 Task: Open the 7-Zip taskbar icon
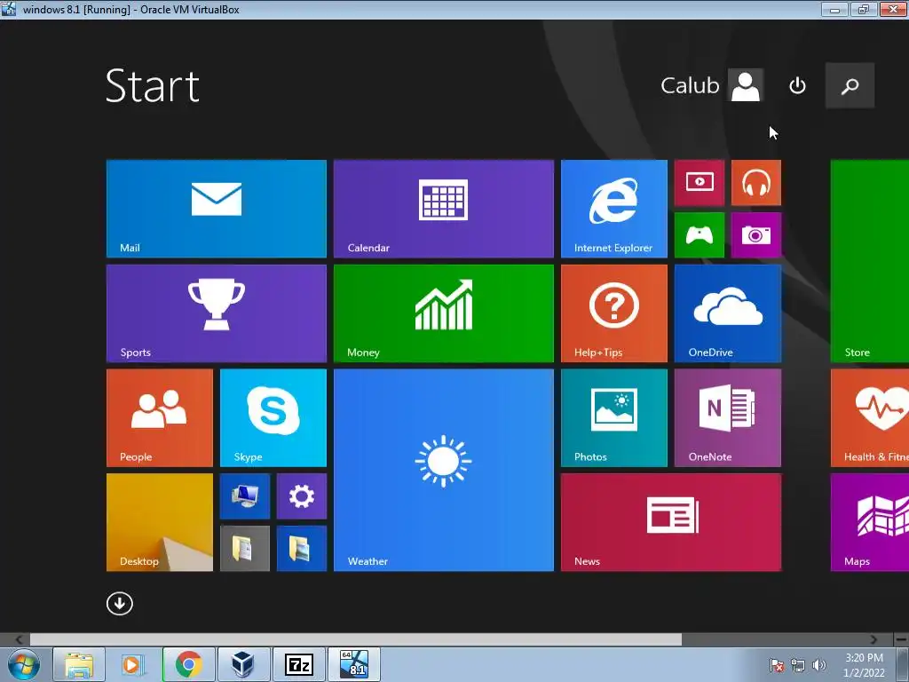[x=298, y=664]
